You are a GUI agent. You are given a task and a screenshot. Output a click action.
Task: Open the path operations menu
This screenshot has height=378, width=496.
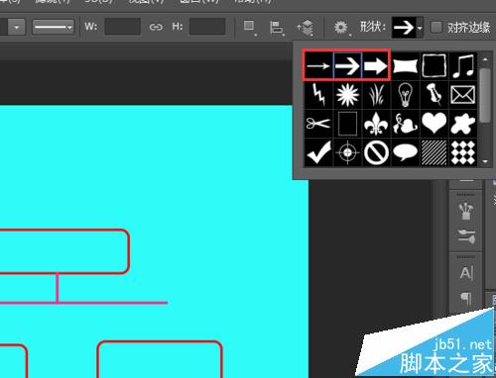click(249, 27)
